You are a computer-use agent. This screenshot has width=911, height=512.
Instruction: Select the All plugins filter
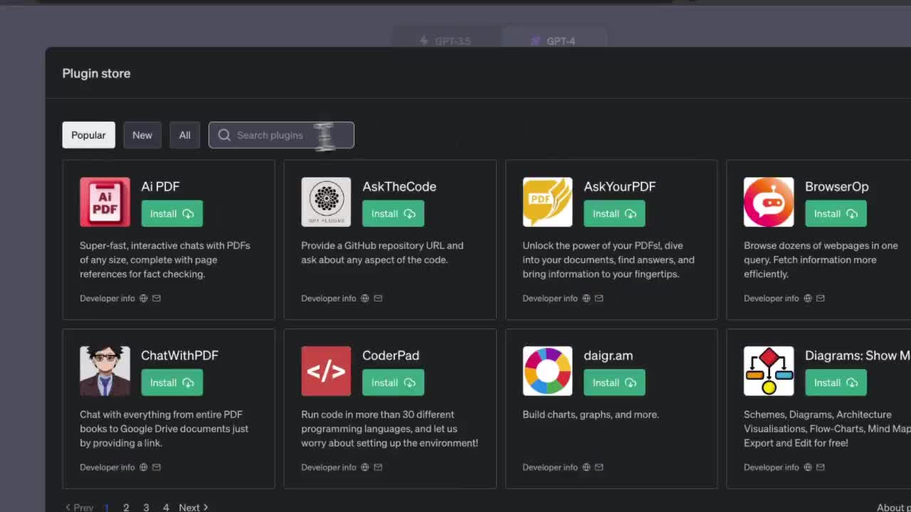(184, 134)
